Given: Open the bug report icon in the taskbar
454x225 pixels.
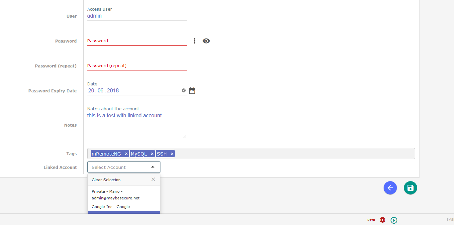Looking at the screenshot, I should click(382, 220).
